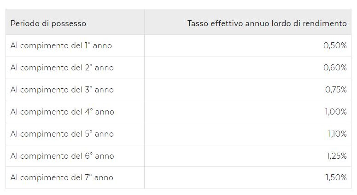This screenshot has height=195, width=357.
Task: Click the word 'anno' in the last row
Action: coord(103,178)
